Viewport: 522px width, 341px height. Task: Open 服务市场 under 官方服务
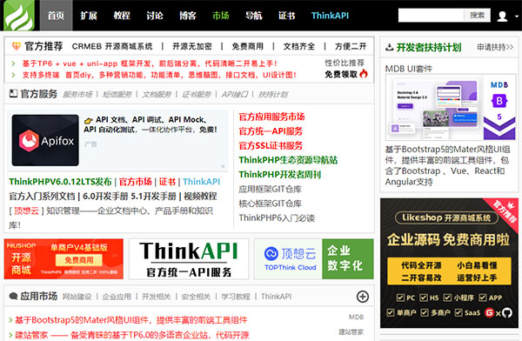(x=77, y=95)
